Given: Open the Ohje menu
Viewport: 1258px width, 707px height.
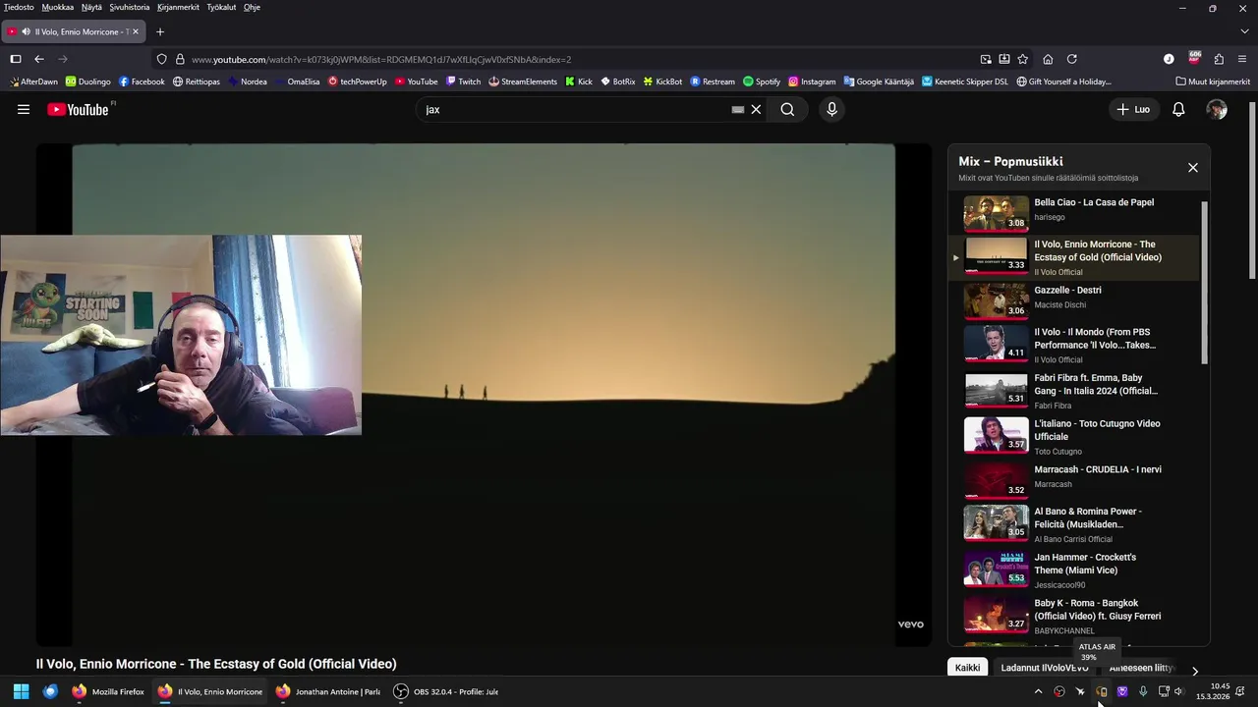Looking at the screenshot, I should [x=252, y=7].
